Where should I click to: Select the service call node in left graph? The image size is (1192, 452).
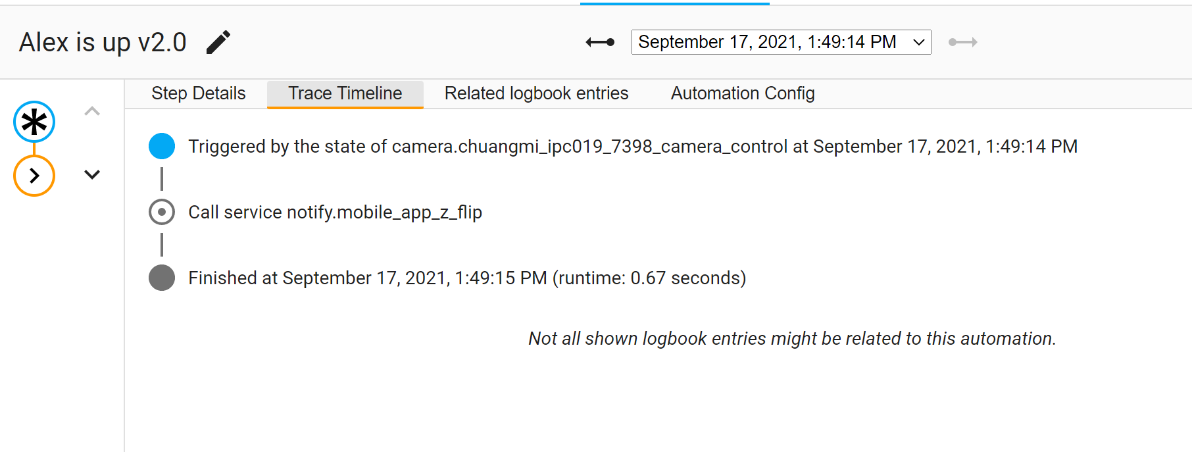coord(34,176)
